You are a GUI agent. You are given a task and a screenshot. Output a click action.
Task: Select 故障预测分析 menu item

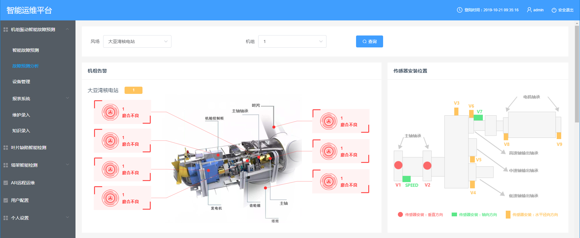click(x=25, y=66)
